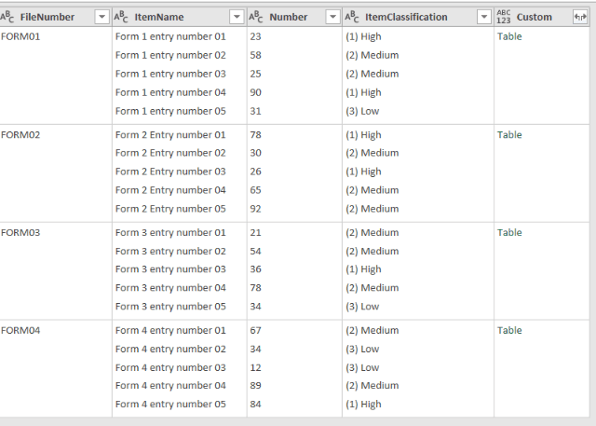Select the ItemName column header
This screenshot has width=596, height=426.
pos(159,17)
